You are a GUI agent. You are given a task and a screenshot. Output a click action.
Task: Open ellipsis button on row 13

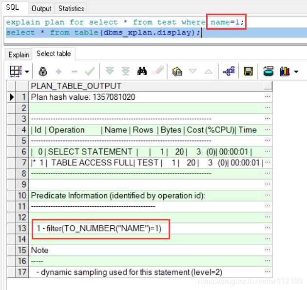pos(268,228)
